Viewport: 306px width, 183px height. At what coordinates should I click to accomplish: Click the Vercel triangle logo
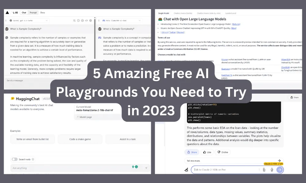point(7,13)
